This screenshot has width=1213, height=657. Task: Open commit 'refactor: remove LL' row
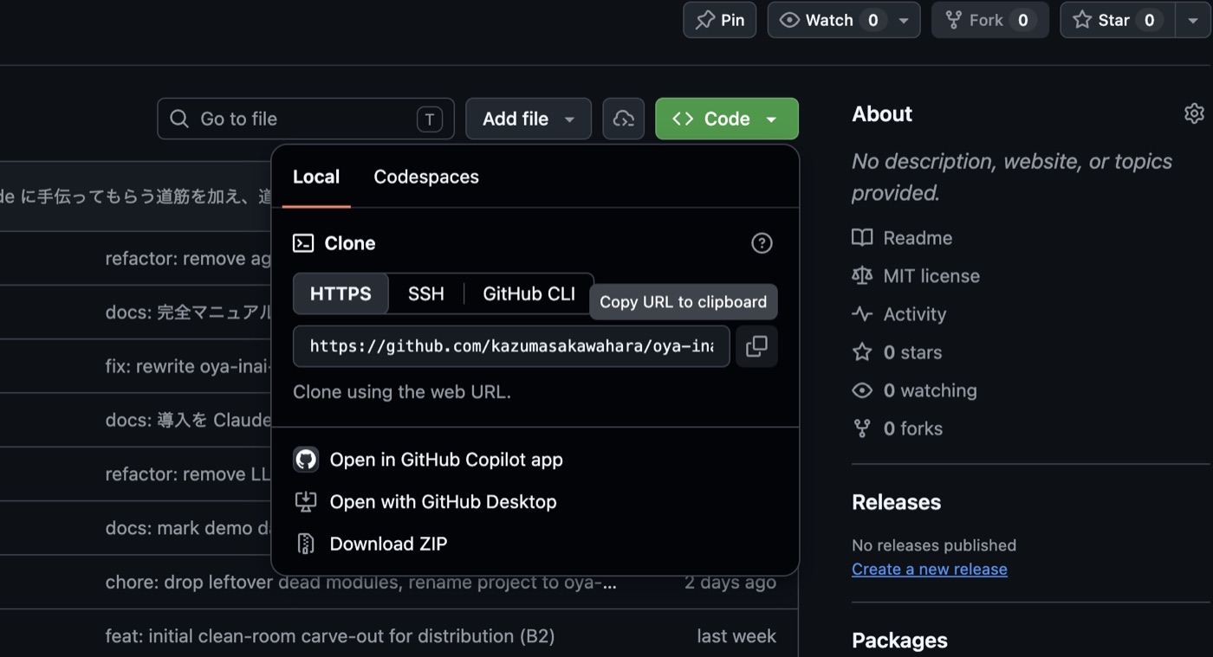tap(188, 474)
